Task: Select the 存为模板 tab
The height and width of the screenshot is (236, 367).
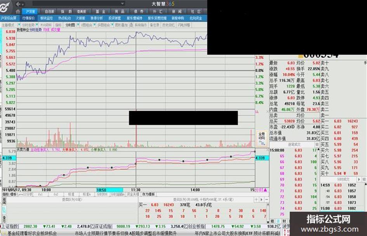Action: coord(148,195)
